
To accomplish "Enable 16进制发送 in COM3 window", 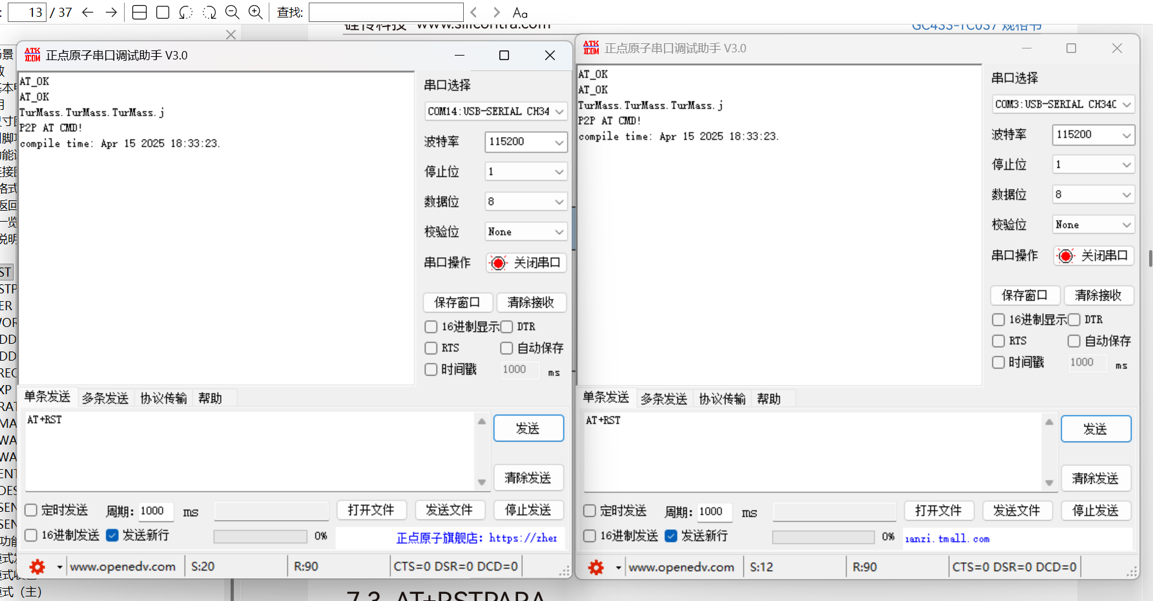I will pos(589,536).
